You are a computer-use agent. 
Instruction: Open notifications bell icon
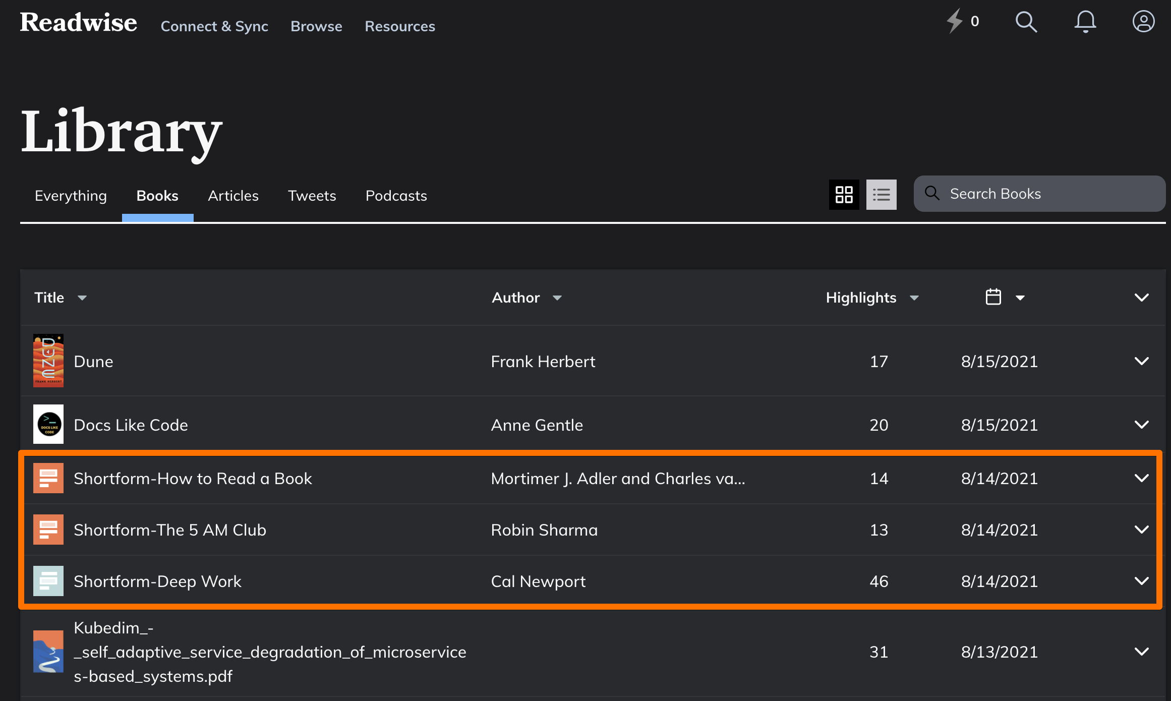1085,22
